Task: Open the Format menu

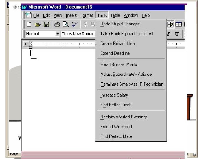Action: point(87,15)
